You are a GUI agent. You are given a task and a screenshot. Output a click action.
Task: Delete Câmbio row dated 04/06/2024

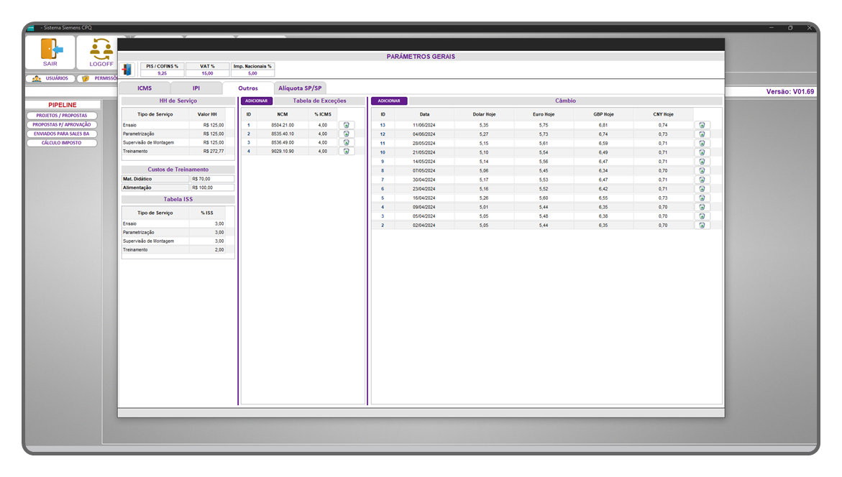702,134
